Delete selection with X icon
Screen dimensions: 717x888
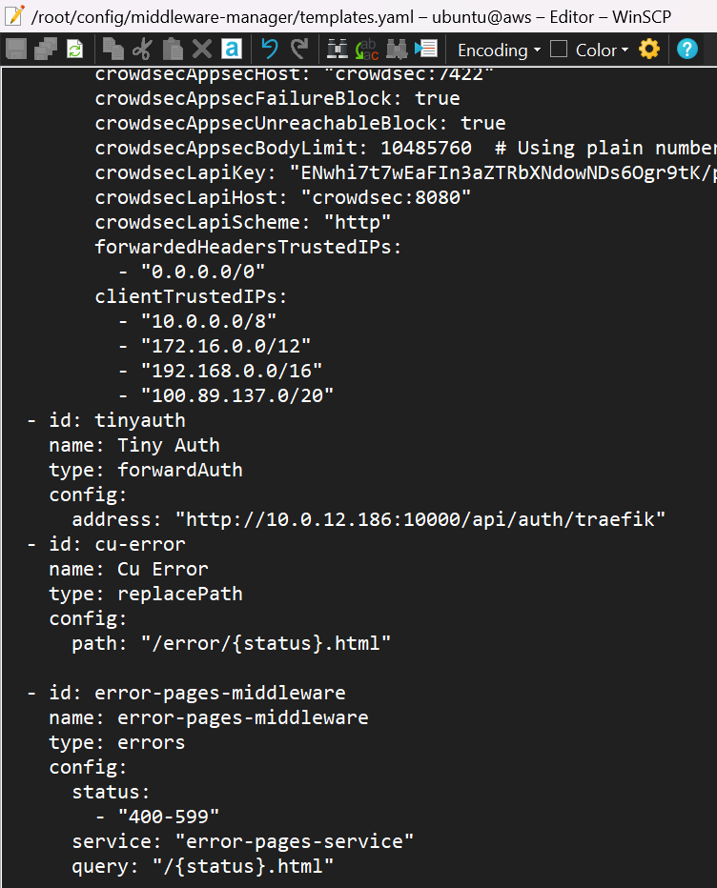[202, 50]
